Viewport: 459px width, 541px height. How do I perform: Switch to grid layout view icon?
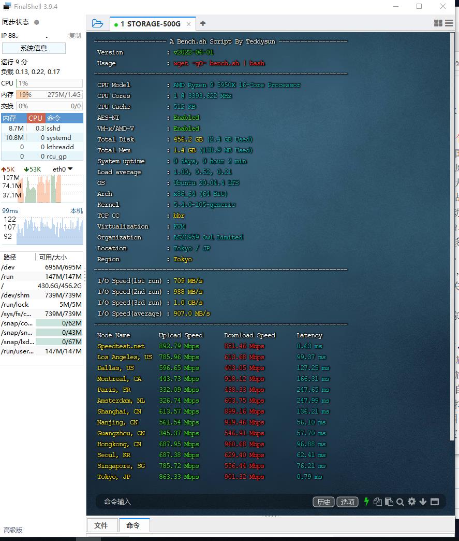[x=438, y=23]
